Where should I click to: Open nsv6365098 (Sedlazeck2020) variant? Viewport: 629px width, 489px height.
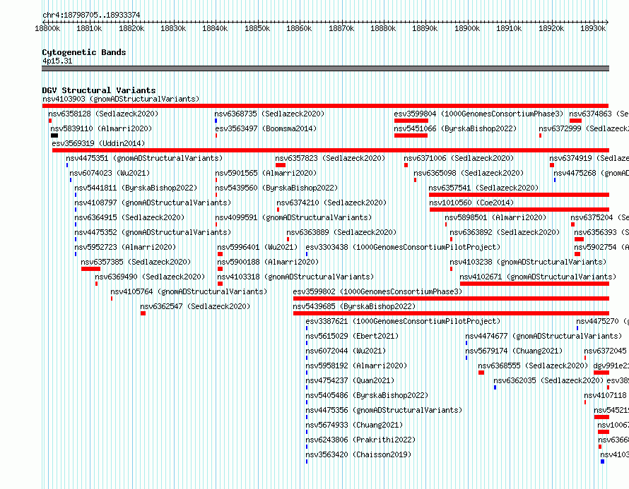click(x=469, y=173)
